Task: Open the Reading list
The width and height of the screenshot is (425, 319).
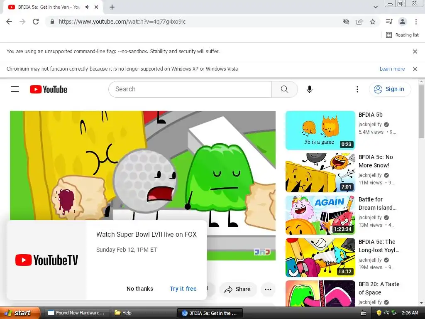Action: (402, 35)
